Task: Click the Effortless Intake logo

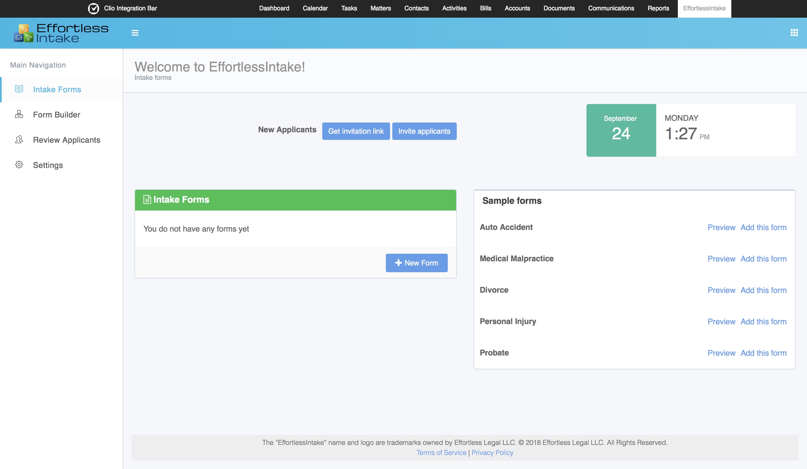Action: click(x=61, y=33)
